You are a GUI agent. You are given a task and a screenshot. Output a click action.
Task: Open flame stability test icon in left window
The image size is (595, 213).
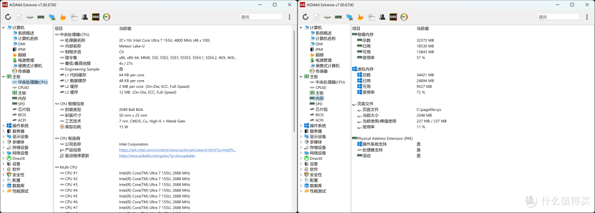click(63, 16)
